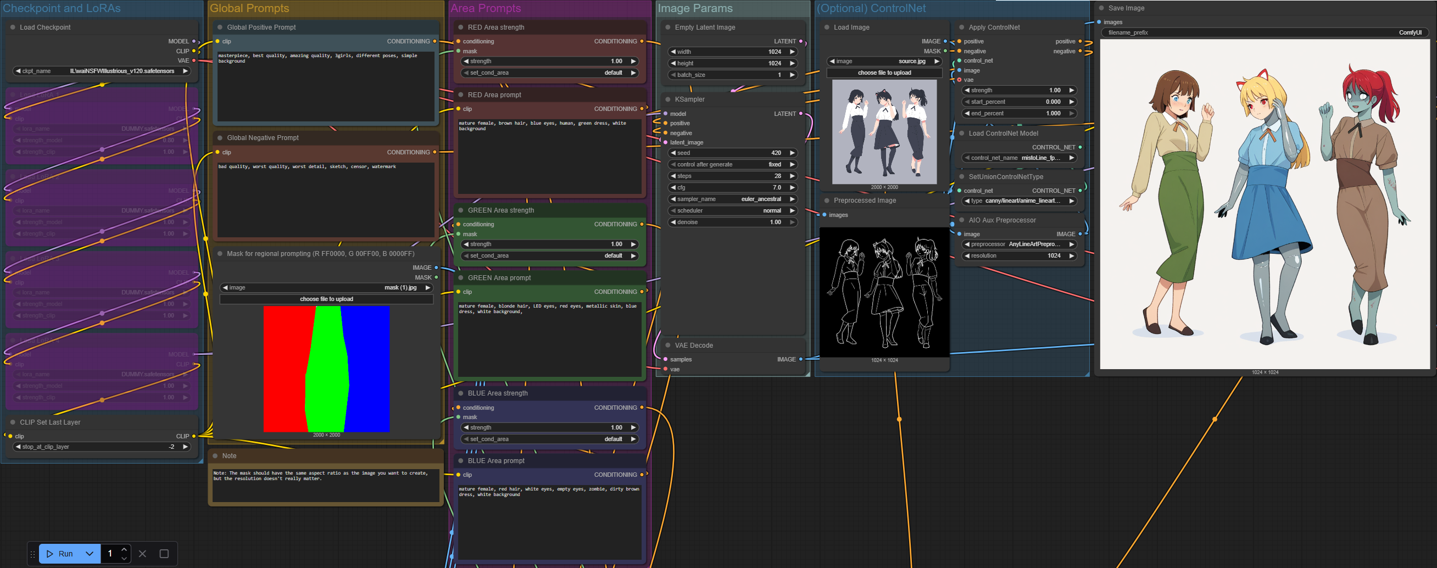Collapse the Load Checkpoint node via its dot
This screenshot has width=1437, height=568.
tap(13, 27)
